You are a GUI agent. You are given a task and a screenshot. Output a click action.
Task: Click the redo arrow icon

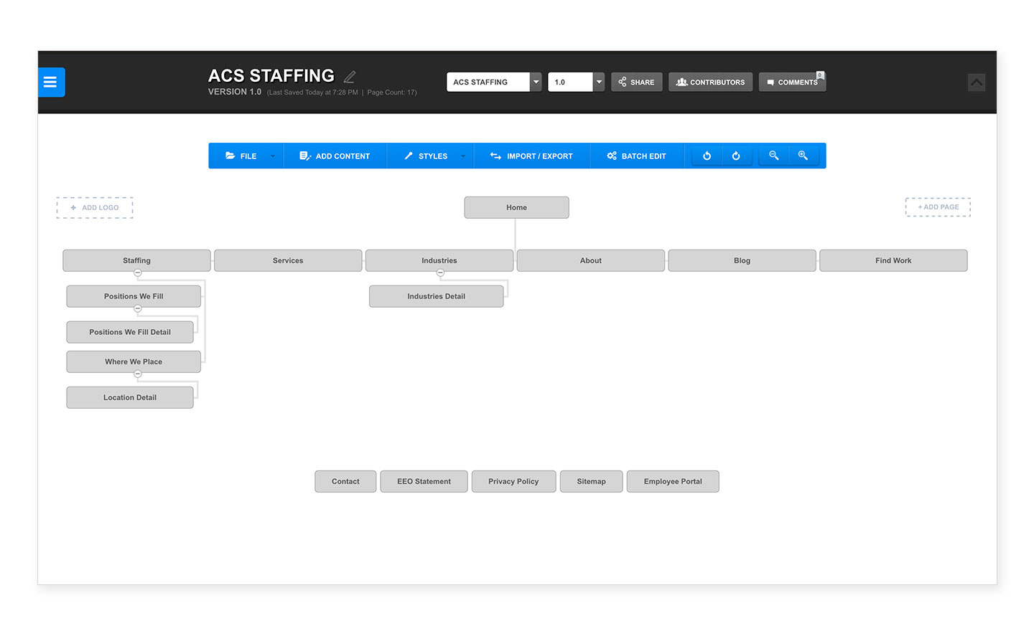coord(736,156)
